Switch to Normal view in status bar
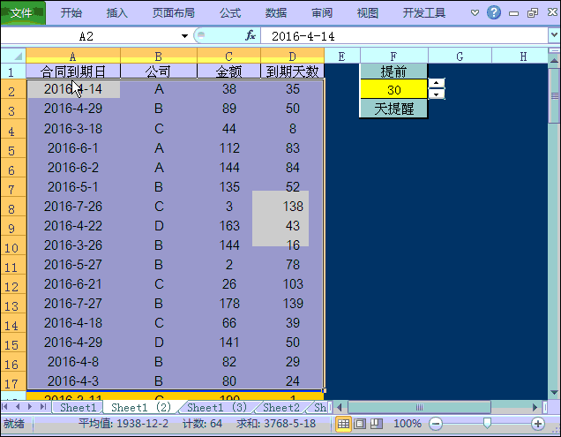The height and width of the screenshot is (437, 561). (344, 424)
